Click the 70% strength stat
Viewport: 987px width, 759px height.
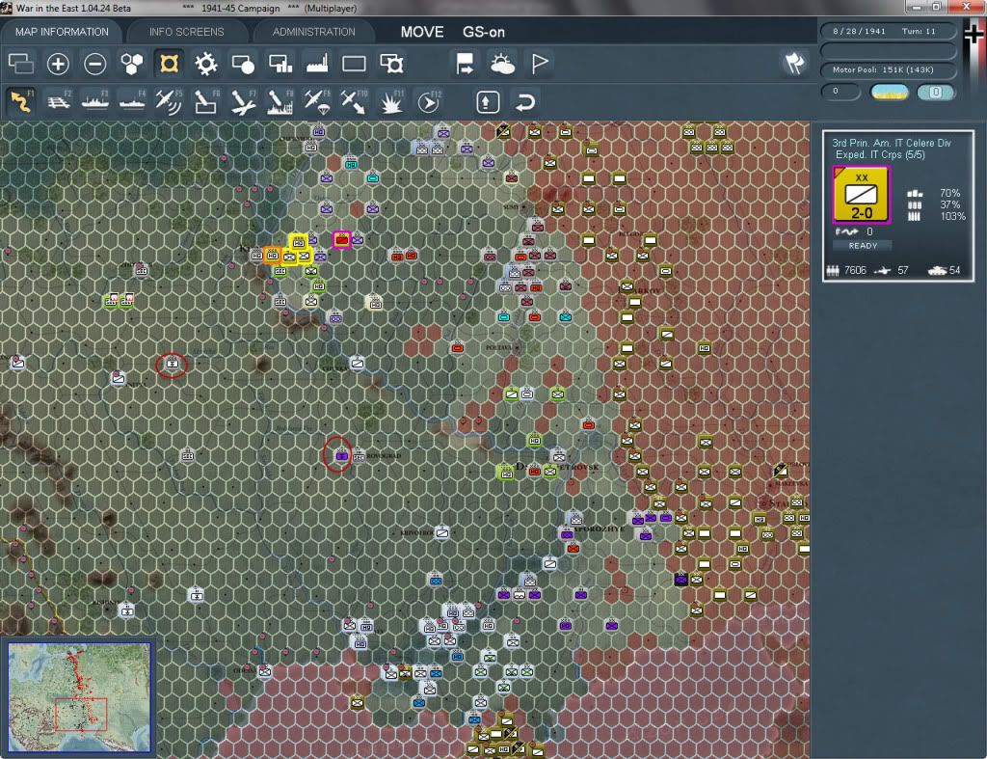(x=949, y=193)
